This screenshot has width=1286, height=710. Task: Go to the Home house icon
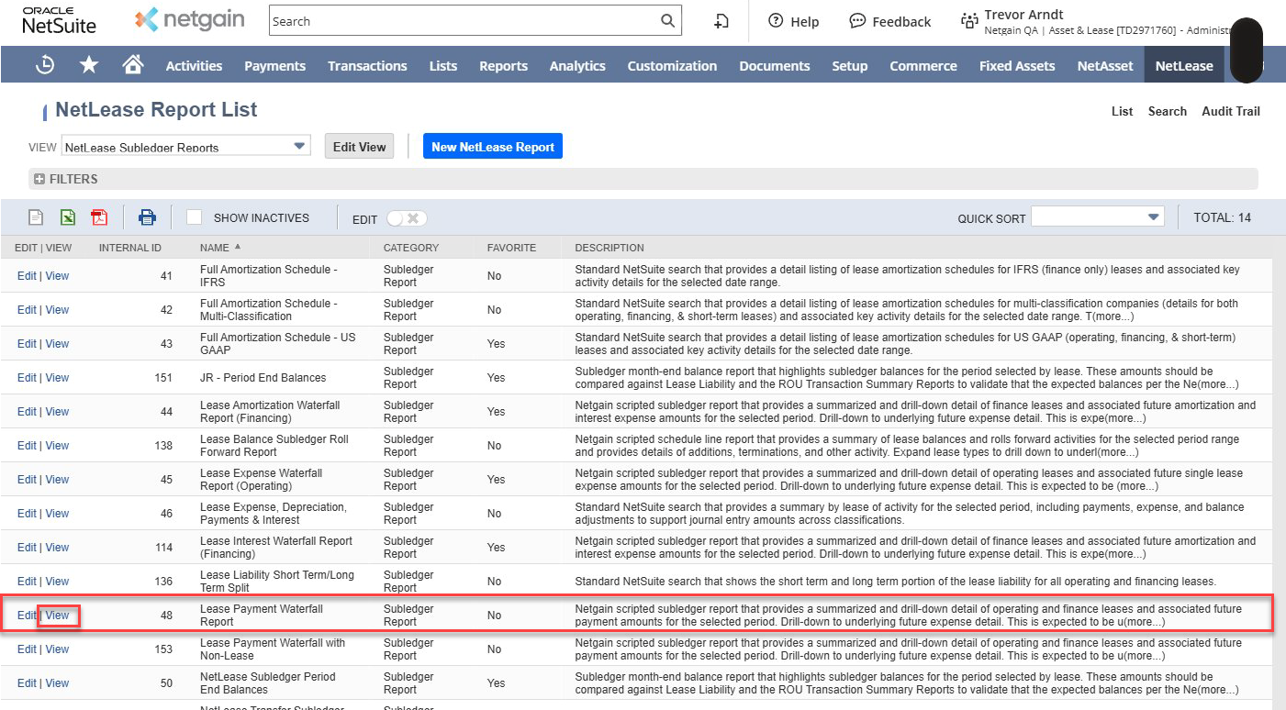(x=133, y=65)
